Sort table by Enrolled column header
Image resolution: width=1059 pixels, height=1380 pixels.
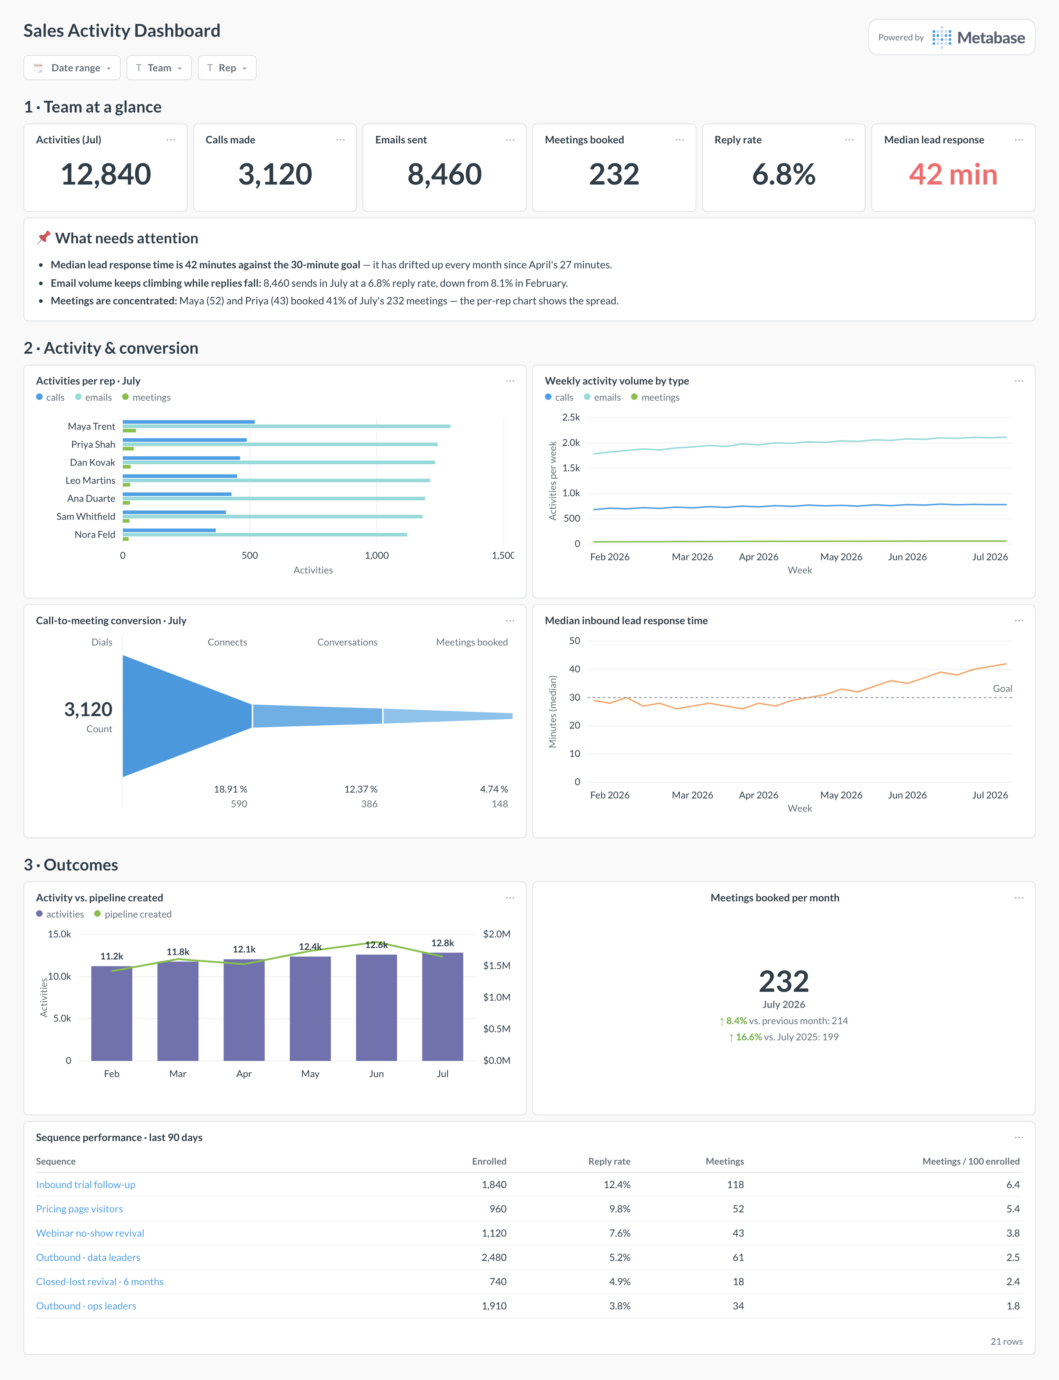click(x=489, y=1161)
